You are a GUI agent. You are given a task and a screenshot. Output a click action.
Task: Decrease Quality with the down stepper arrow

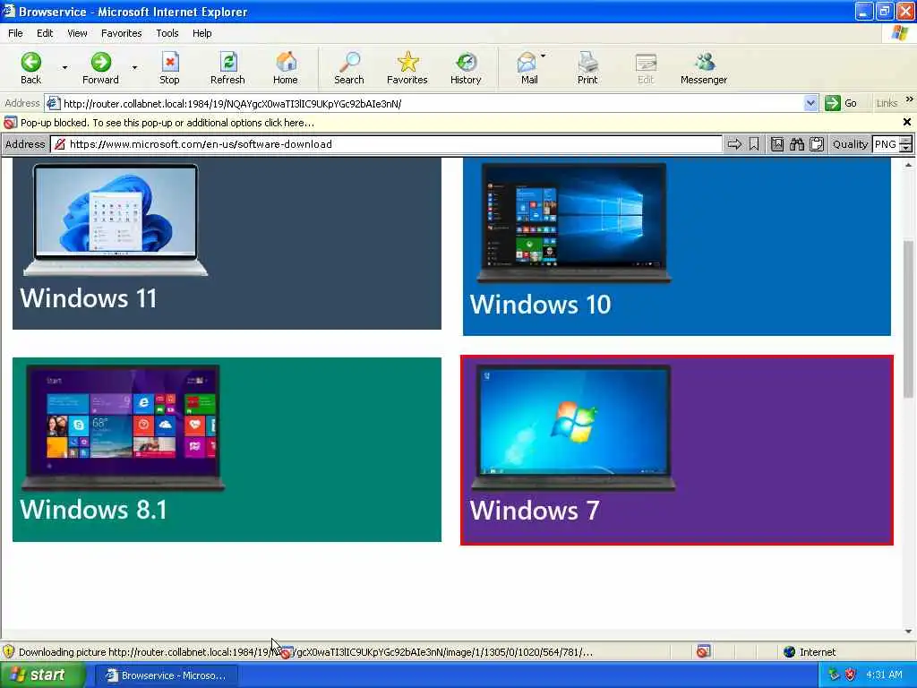[906, 149]
